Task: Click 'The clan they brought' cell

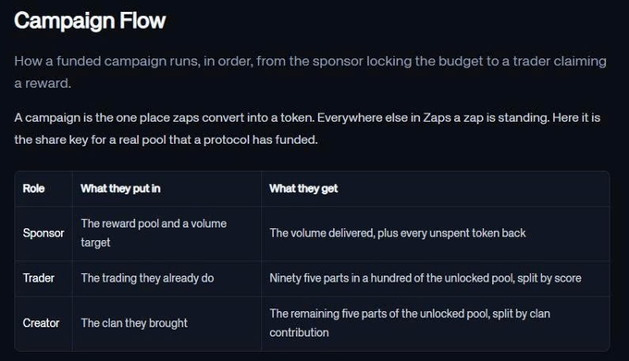Action: pos(134,323)
